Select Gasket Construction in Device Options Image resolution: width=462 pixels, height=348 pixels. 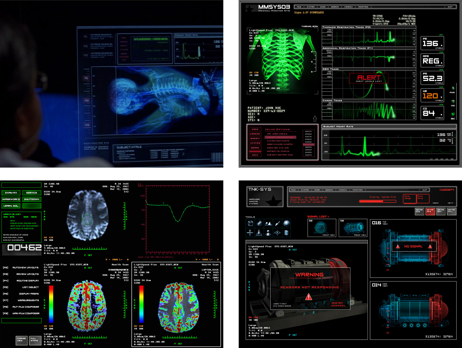(280, 137)
